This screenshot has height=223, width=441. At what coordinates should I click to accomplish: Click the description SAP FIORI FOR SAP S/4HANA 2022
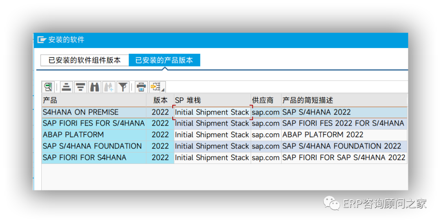pos(344,158)
